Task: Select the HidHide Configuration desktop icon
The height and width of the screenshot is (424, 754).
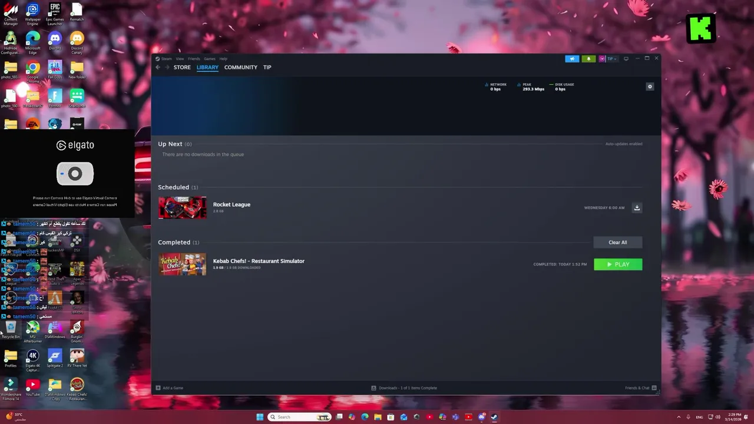Action: pos(11,43)
